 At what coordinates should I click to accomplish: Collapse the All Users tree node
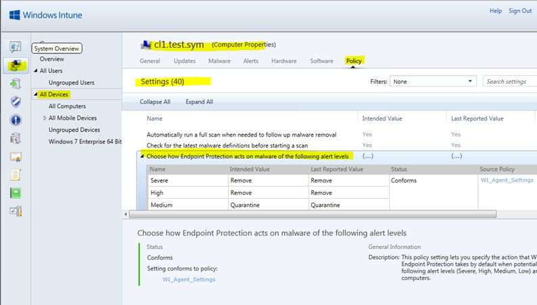pyautogui.click(x=36, y=70)
